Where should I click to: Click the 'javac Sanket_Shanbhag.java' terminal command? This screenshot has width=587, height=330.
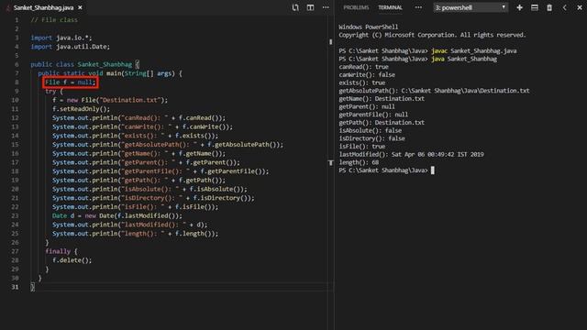click(x=474, y=51)
